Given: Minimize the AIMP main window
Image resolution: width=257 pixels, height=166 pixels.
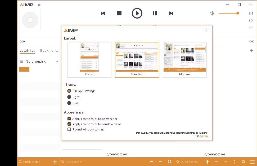Looking at the screenshot, I should [x=228, y=5].
